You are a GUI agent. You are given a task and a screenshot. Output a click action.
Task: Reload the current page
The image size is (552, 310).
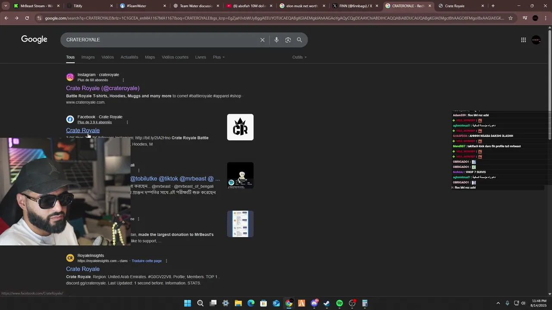pyautogui.click(x=27, y=18)
